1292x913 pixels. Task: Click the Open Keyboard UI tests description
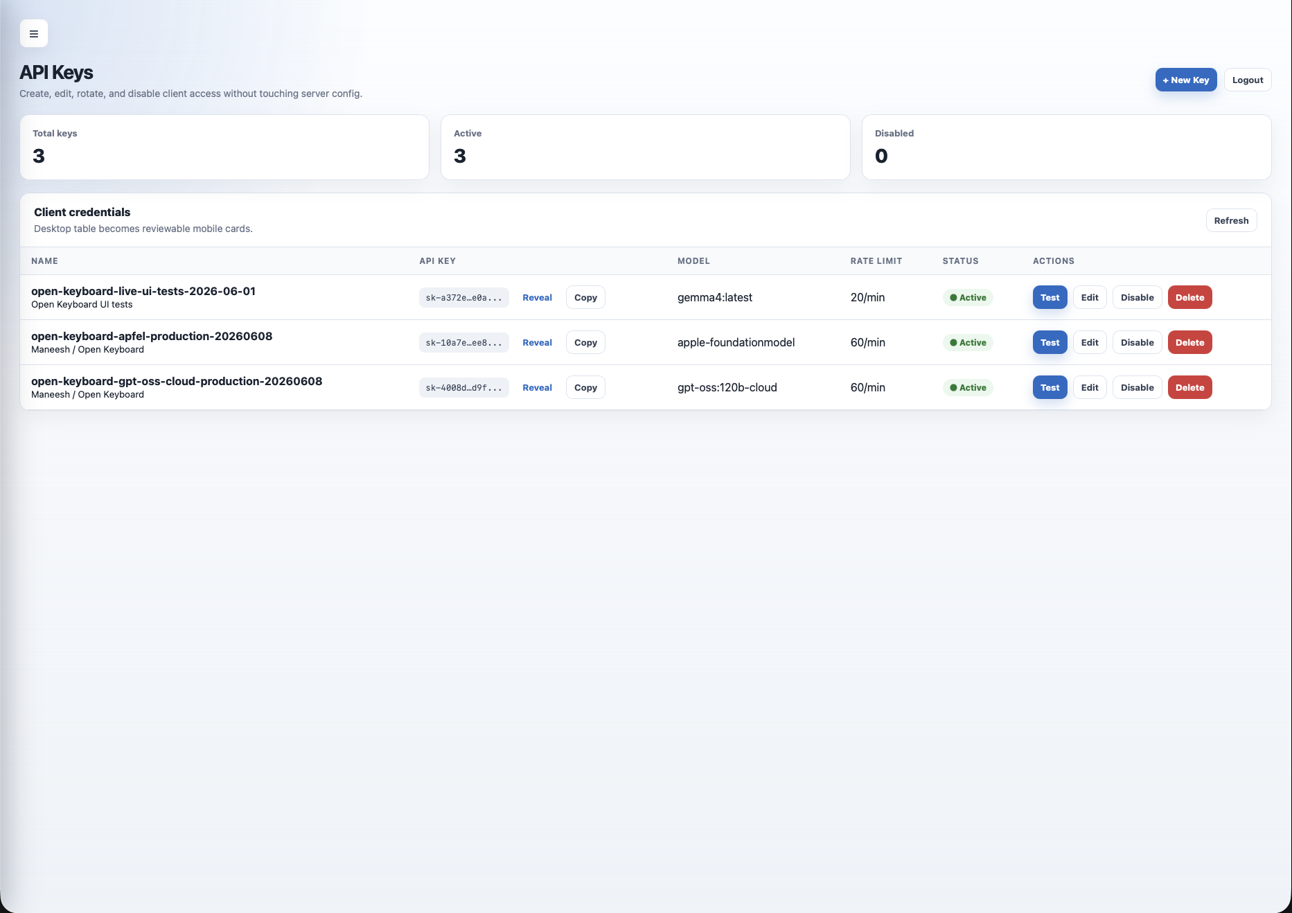(x=82, y=304)
